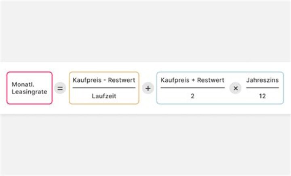Click the word "Leasingrate"
The image size is (291, 176).
click(x=30, y=92)
